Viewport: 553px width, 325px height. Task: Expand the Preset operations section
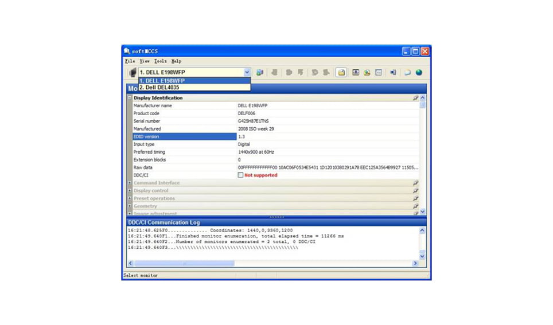click(130, 198)
